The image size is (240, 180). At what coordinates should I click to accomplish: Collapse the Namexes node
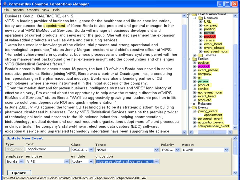[194, 18]
